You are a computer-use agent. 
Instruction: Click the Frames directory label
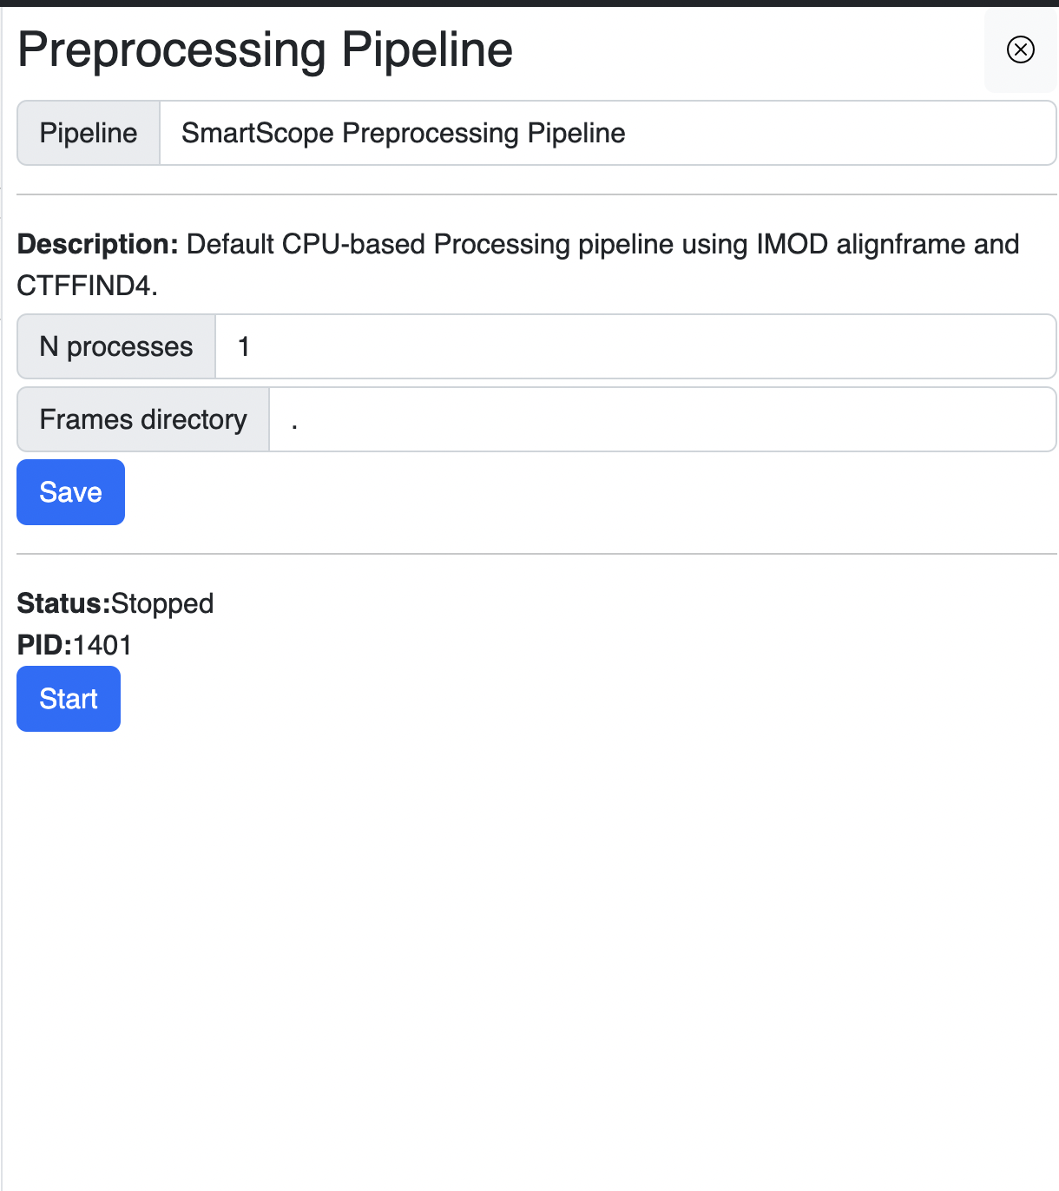(x=142, y=419)
